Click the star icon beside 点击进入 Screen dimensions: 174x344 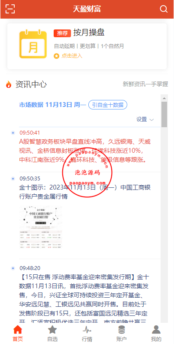point(56,56)
